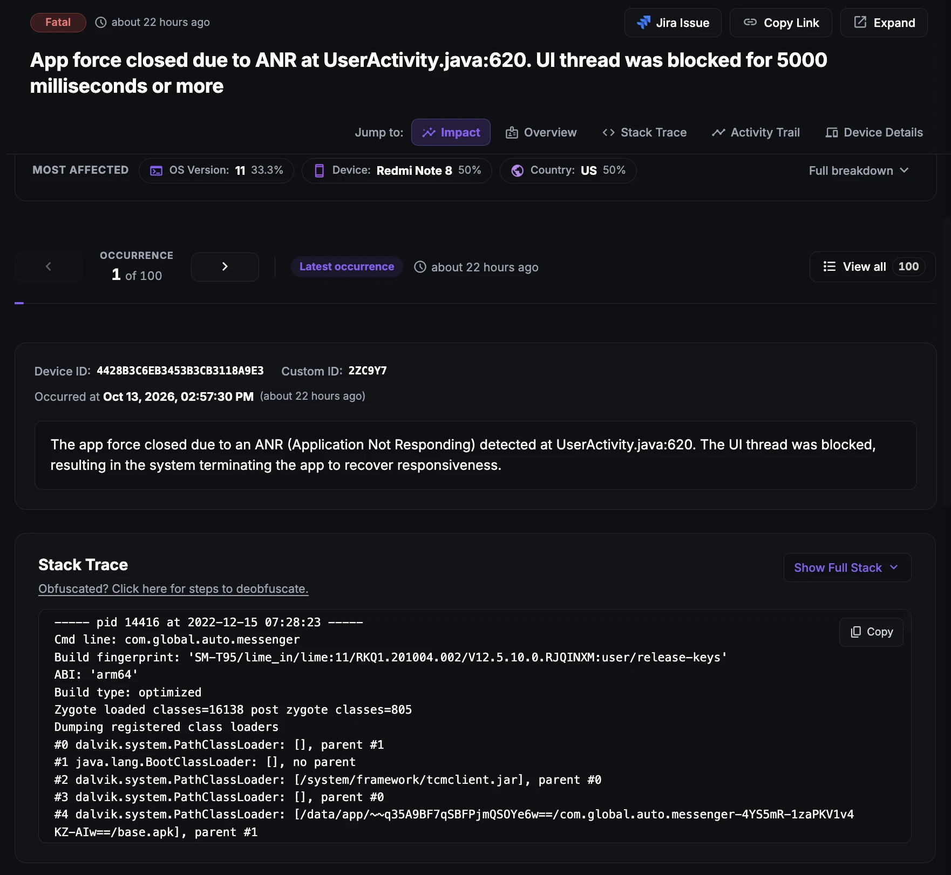Image resolution: width=951 pixels, height=875 pixels.
Task: Copy the issue link
Action: 780,23
